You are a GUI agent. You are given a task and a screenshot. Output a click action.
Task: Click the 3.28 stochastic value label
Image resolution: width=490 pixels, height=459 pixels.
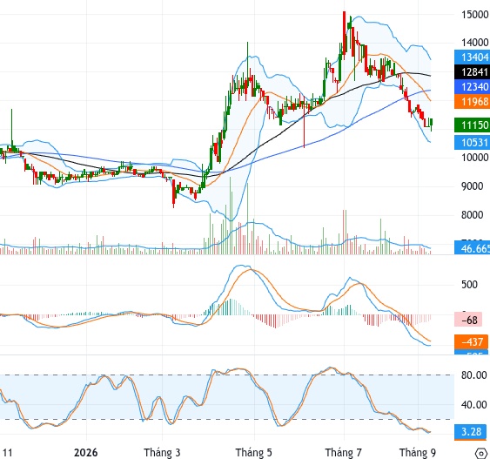471,431
